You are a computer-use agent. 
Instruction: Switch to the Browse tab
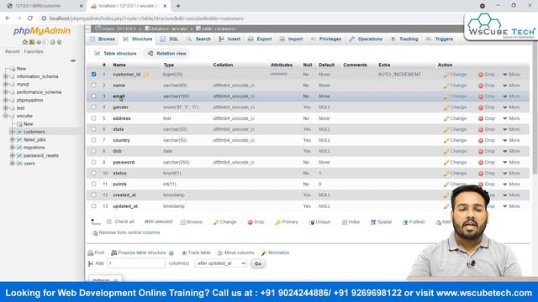103,39
